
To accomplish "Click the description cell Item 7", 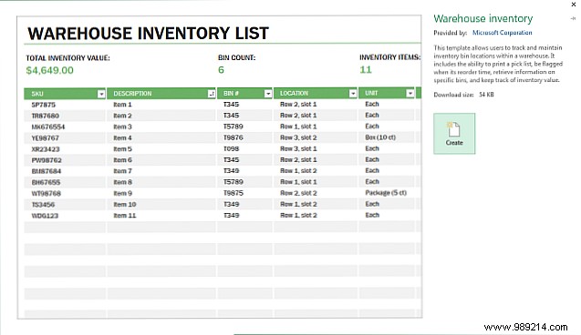I will coord(122,171).
